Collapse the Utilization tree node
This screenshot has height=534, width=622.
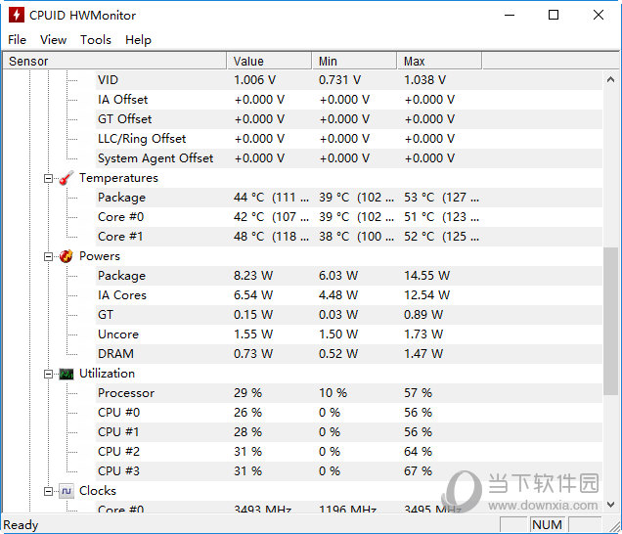(48, 375)
